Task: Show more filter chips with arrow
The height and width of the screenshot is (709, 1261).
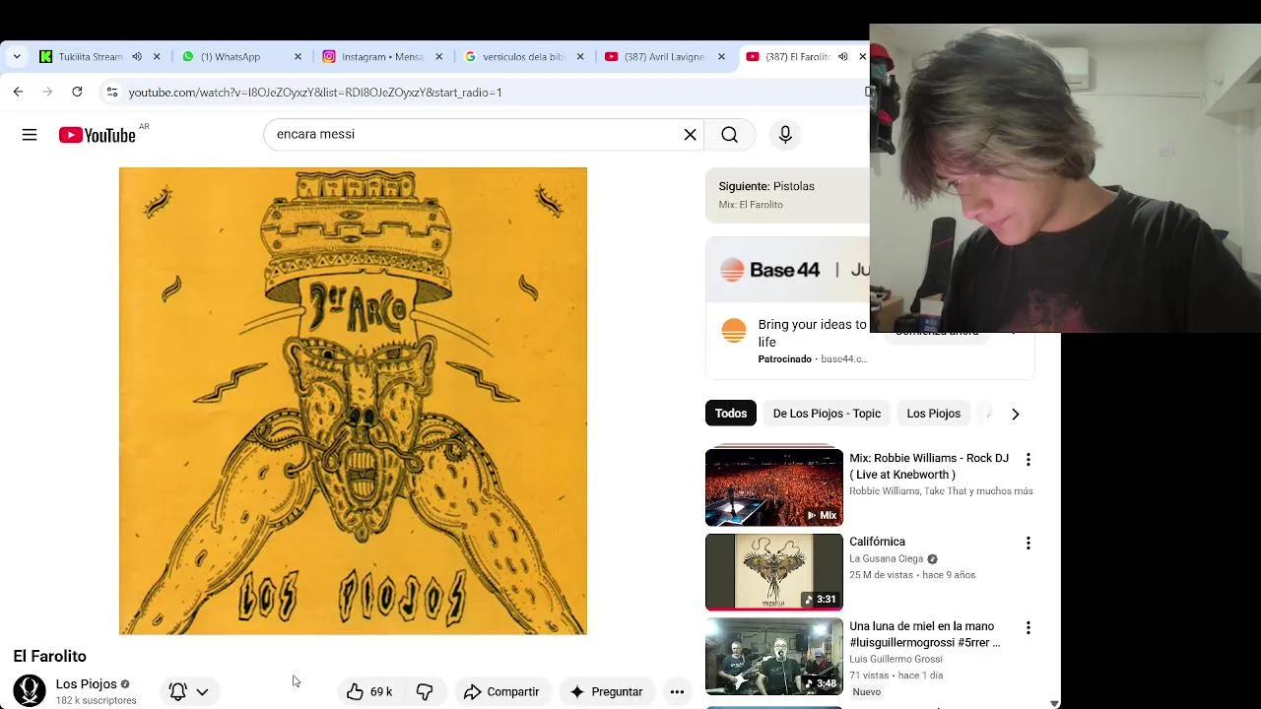Action: [x=1015, y=414]
